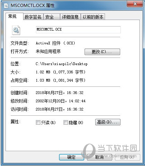The width and height of the screenshot is (145, 166).
Task: Open 高级(D)... attributes options
Action: click(x=108, y=122)
